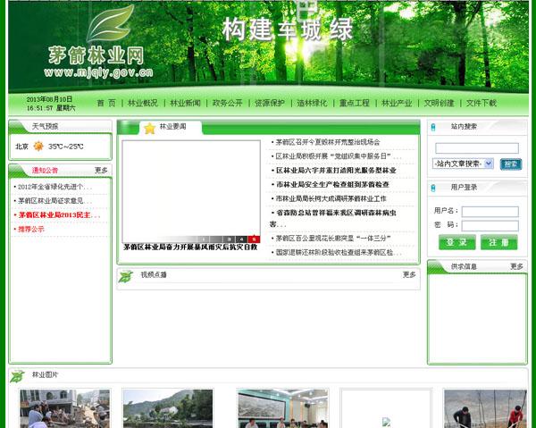Open news 市林业局安全生产检查组到茅箭检查
This screenshot has width=536, height=428.
point(332,185)
